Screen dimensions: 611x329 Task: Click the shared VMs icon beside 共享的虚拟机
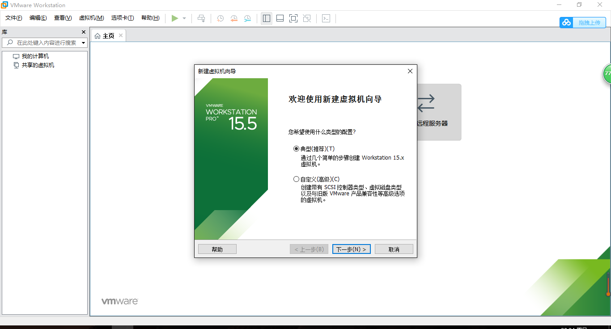click(16, 65)
